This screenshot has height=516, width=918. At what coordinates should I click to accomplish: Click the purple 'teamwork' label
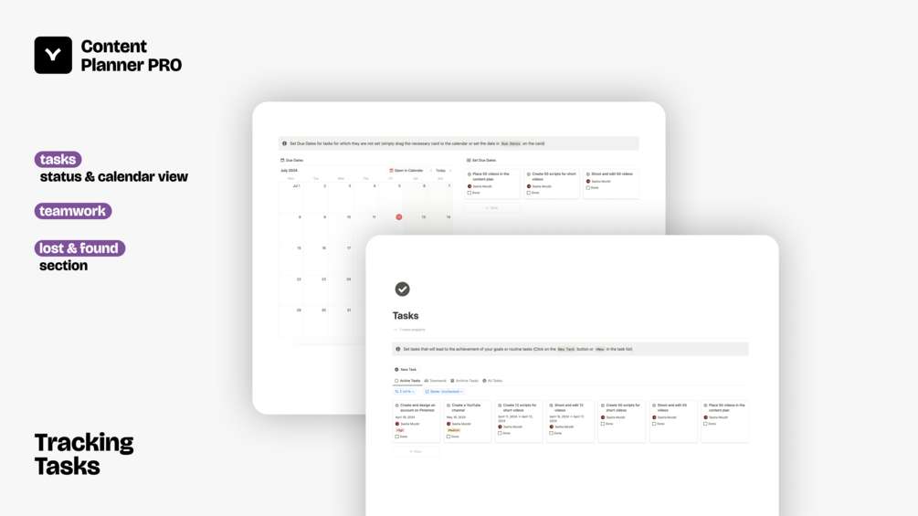pos(72,211)
